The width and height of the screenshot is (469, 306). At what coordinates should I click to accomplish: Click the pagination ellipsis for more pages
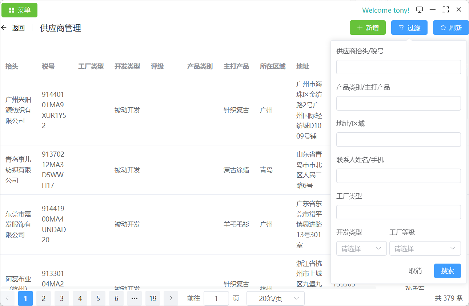135,298
